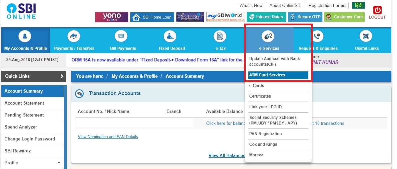Open Account Statement in sidebar
Viewport: 397px width, 169px height.
[32, 103]
